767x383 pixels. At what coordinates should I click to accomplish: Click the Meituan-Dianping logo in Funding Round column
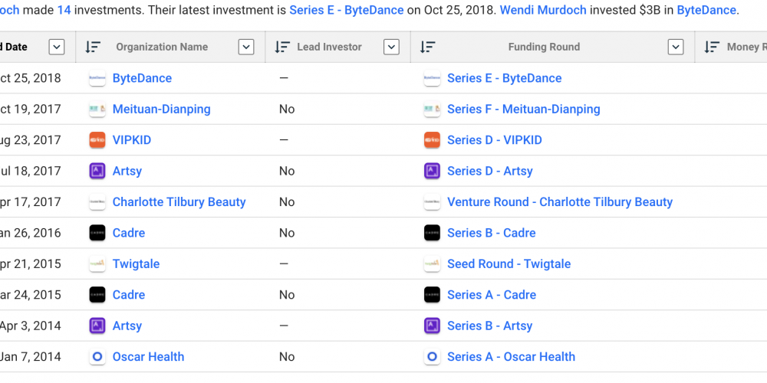coord(432,110)
